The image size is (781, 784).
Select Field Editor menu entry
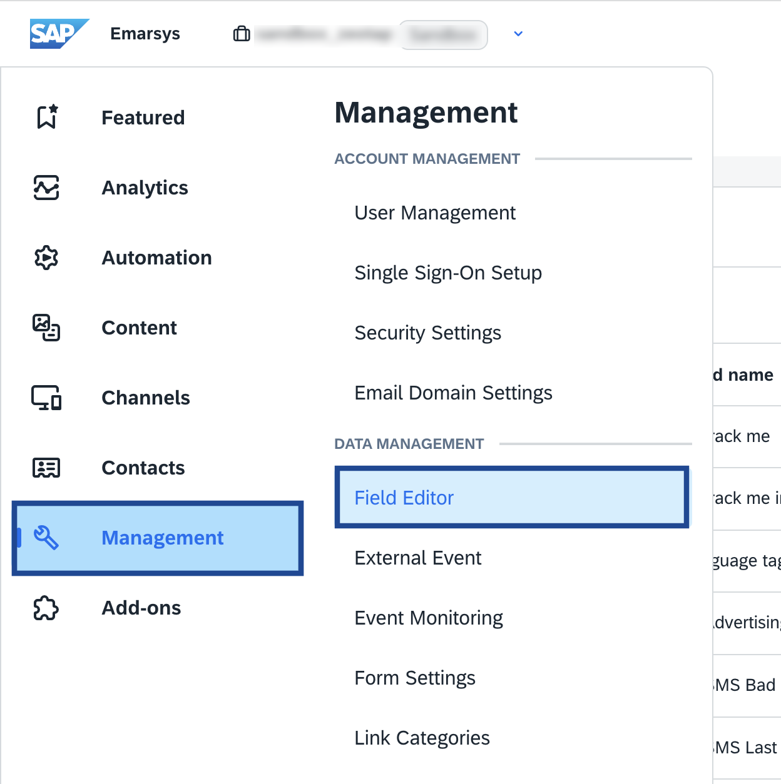click(x=404, y=498)
